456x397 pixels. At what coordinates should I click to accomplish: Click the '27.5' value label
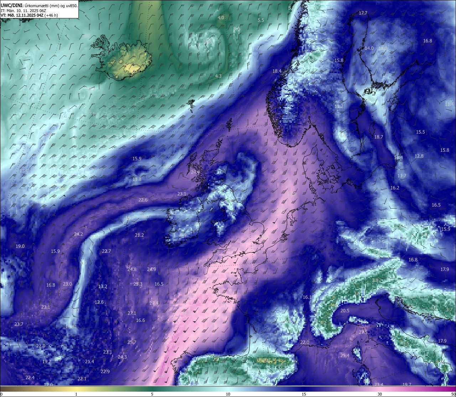coord(363,333)
